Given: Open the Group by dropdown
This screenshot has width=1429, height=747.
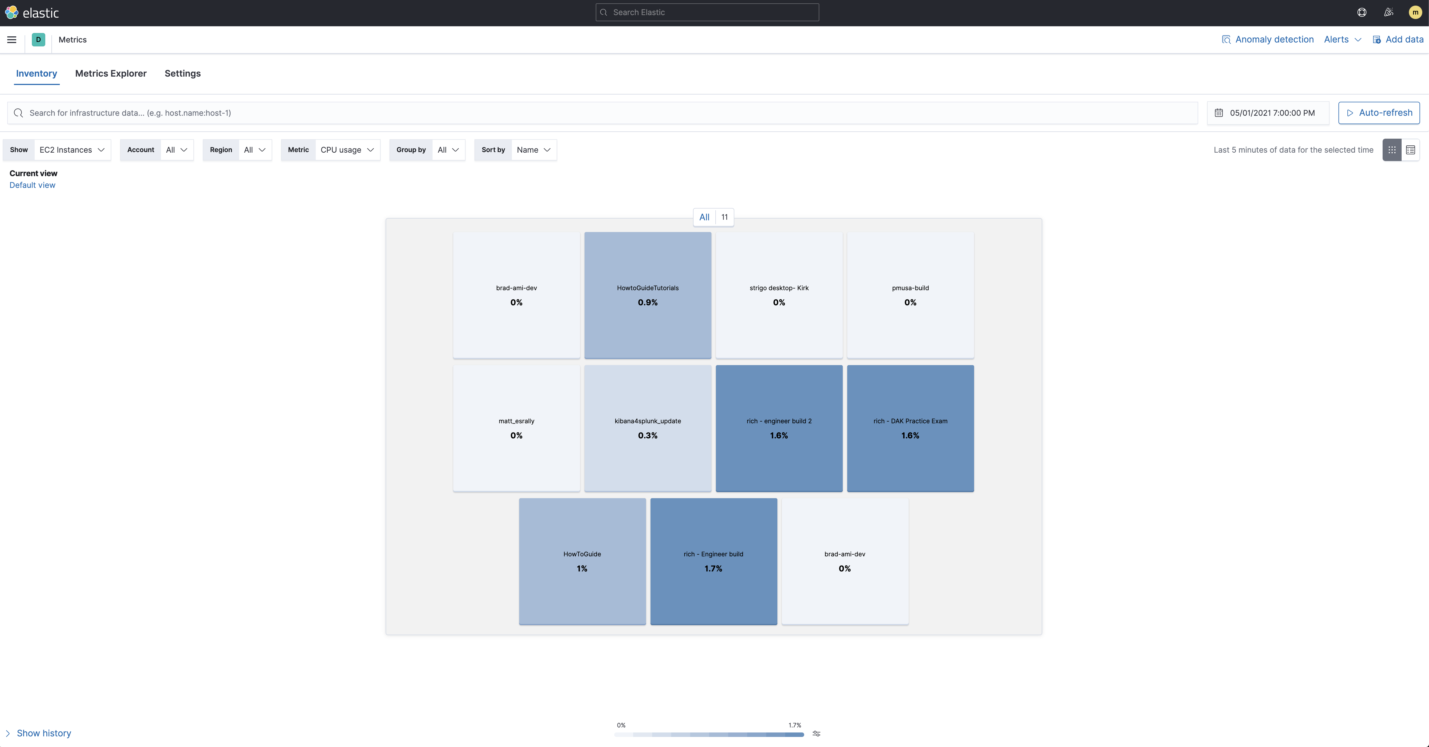Looking at the screenshot, I should (x=448, y=149).
